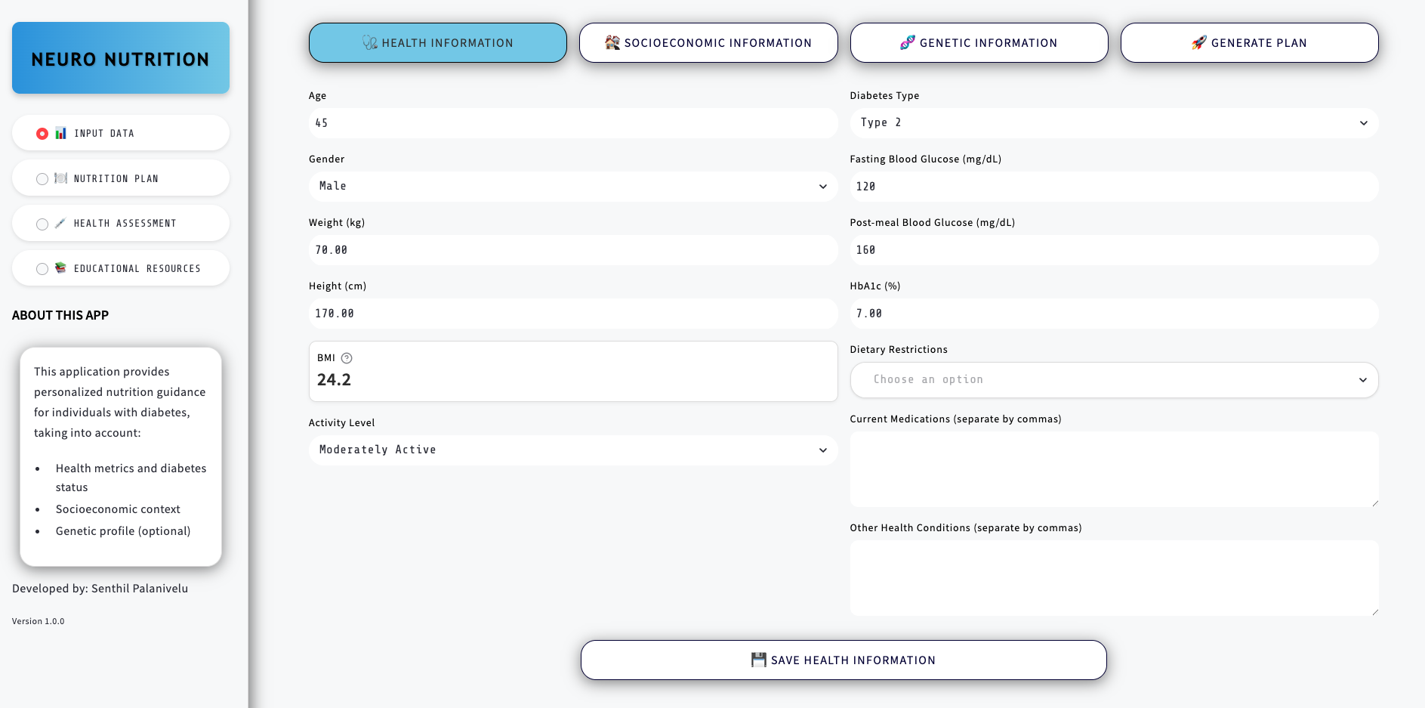Screen dimensions: 1425x708
Task: Open the Dietary Restrictions selector
Action: 1113,380
